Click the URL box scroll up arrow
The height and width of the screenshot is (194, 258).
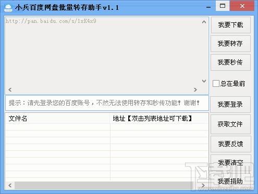click(204, 22)
